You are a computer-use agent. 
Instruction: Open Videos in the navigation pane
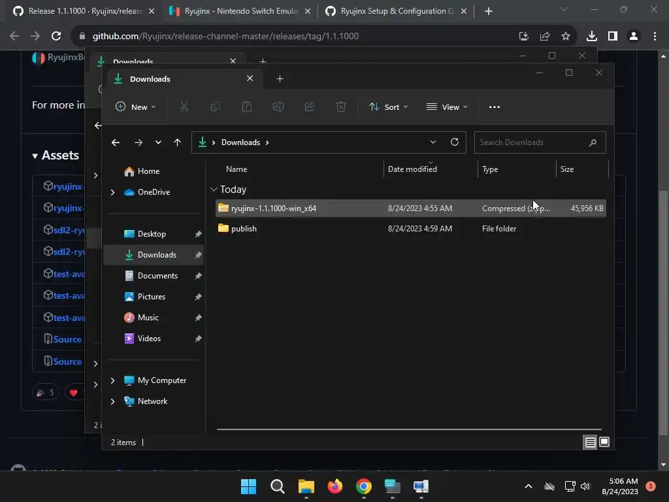click(x=149, y=339)
